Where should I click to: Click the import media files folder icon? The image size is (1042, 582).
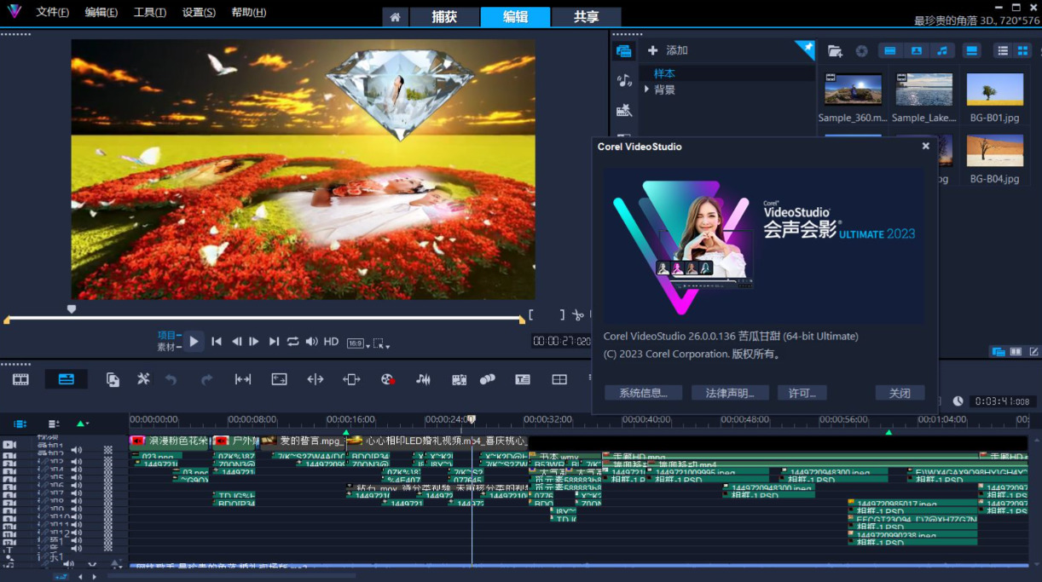pos(835,51)
